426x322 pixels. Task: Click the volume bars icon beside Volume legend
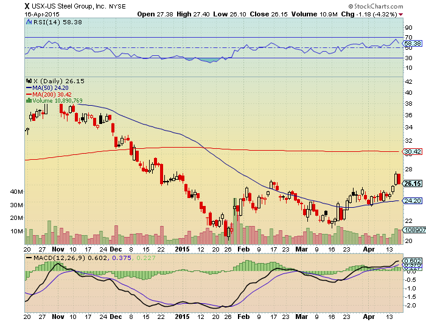[x=29, y=101]
